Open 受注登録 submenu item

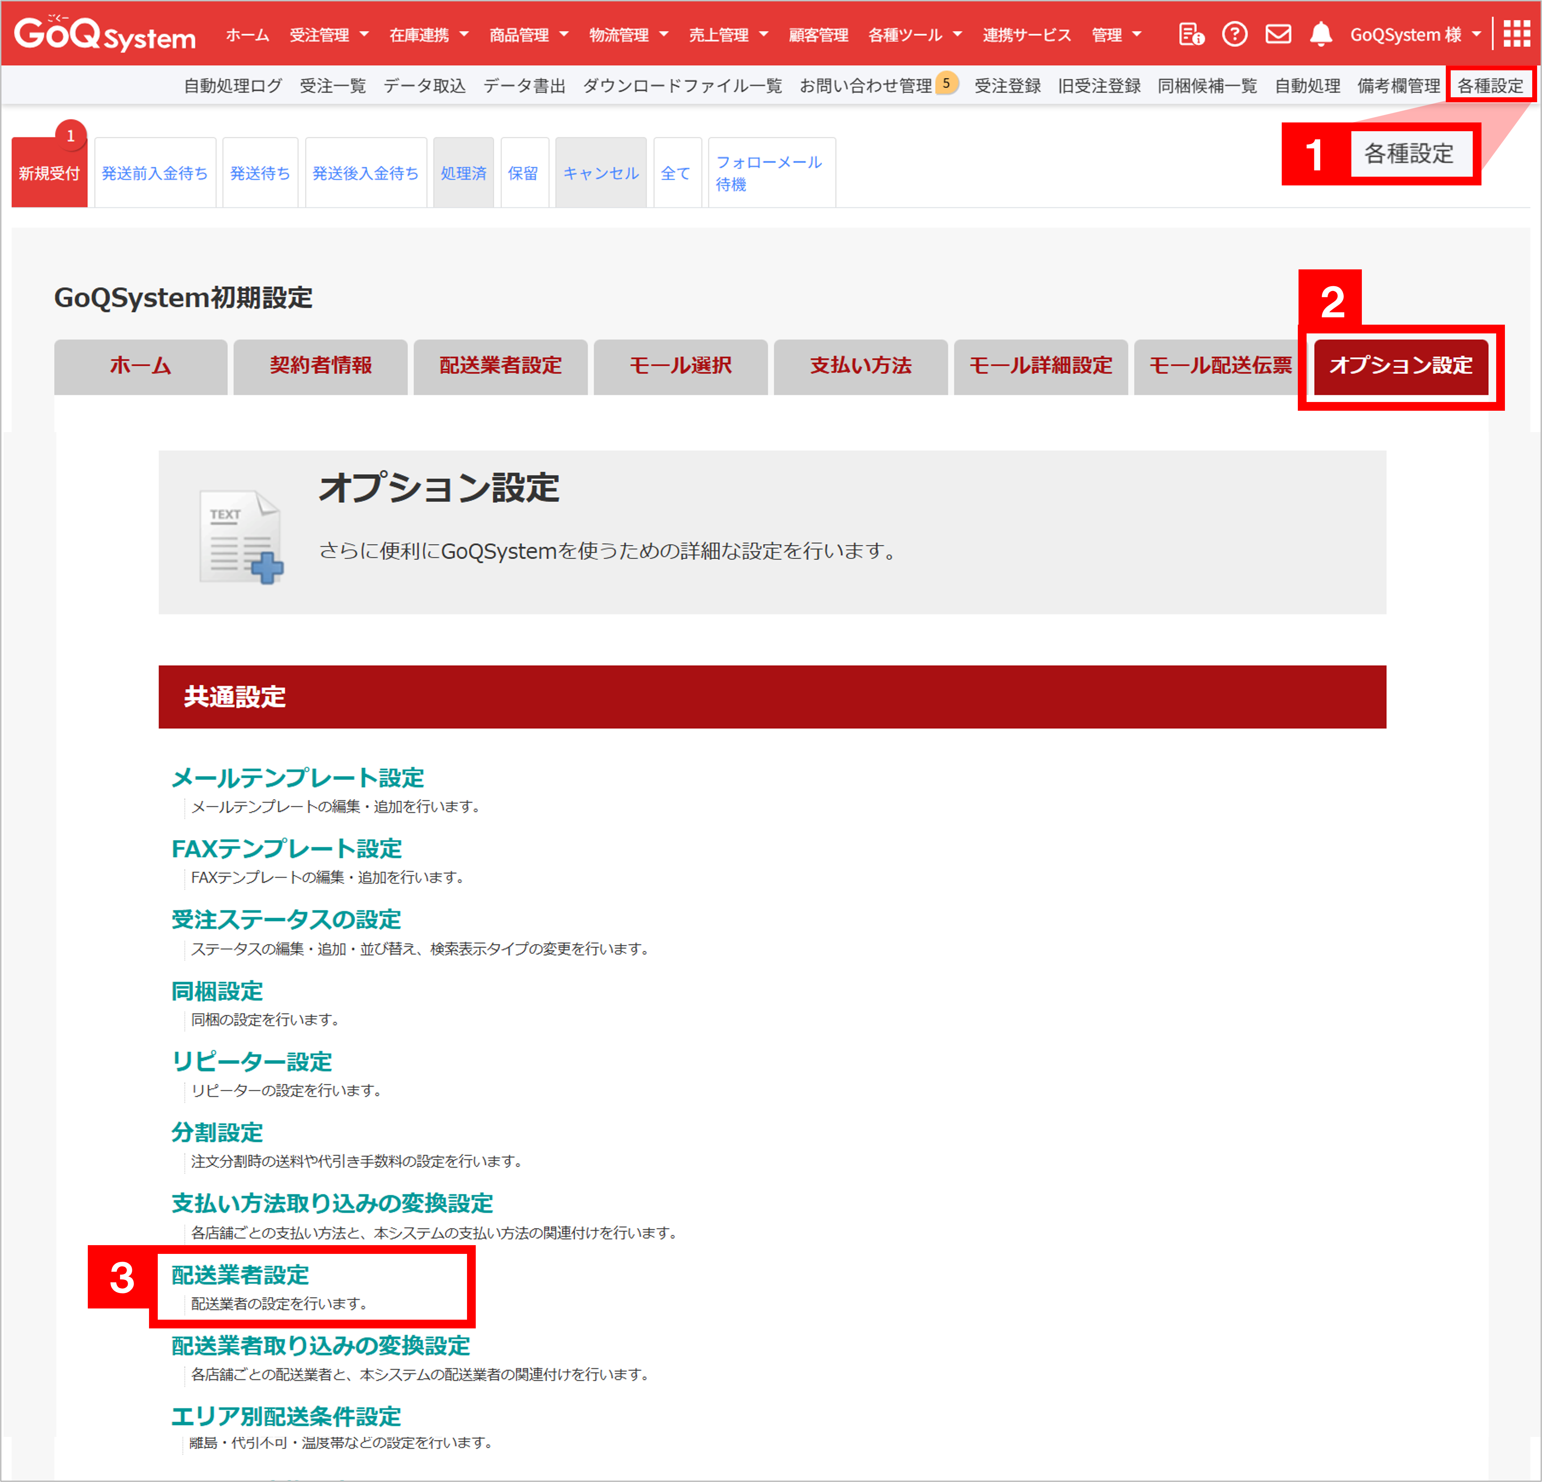coord(1007,86)
